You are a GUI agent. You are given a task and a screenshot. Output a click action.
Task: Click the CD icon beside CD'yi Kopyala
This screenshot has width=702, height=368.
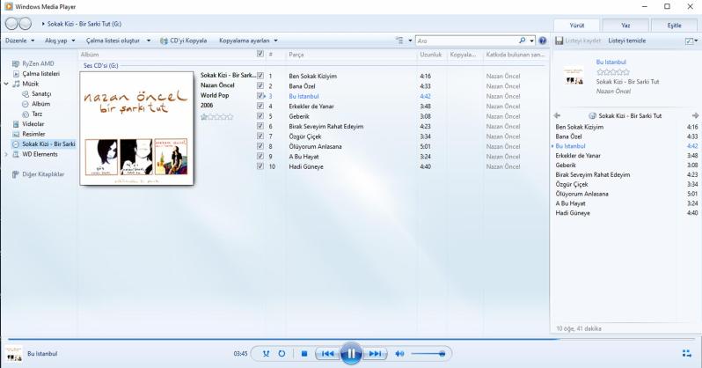[x=164, y=40]
